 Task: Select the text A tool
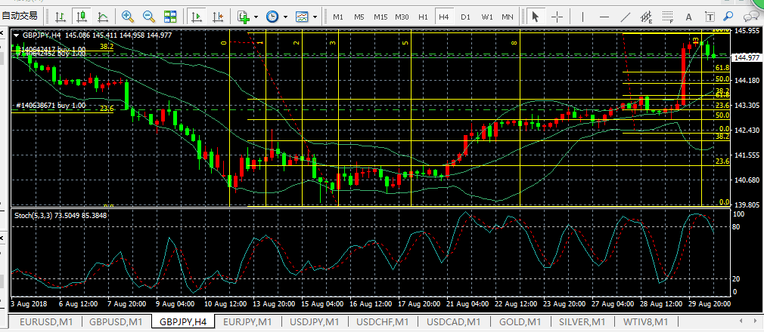(x=688, y=17)
